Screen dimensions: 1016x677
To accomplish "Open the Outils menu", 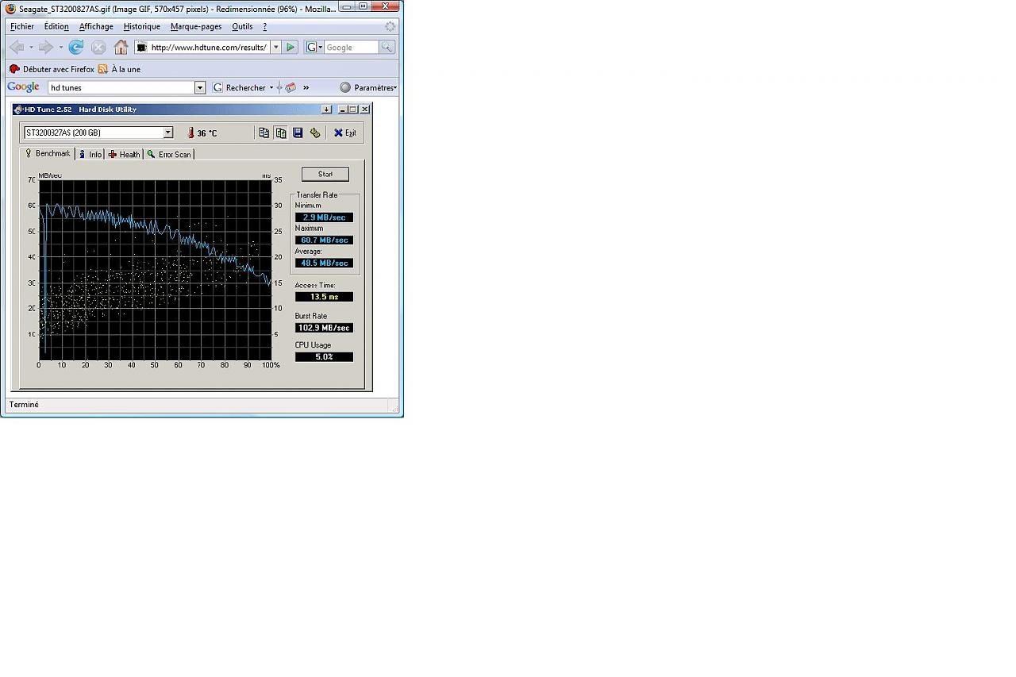I will 242,26.
